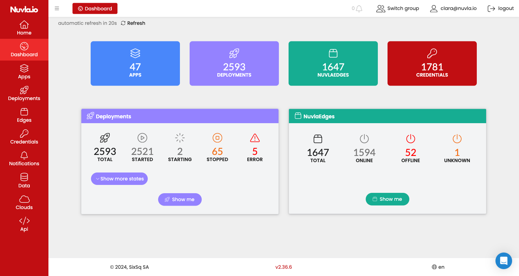Click the warning triangle Error icon
The image size is (519, 276).
click(x=255, y=138)
